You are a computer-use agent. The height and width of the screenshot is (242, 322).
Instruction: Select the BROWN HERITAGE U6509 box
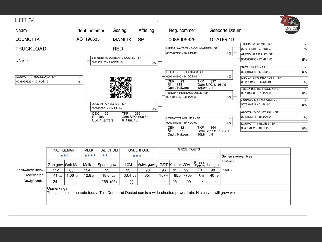click(x=198, y=95)
